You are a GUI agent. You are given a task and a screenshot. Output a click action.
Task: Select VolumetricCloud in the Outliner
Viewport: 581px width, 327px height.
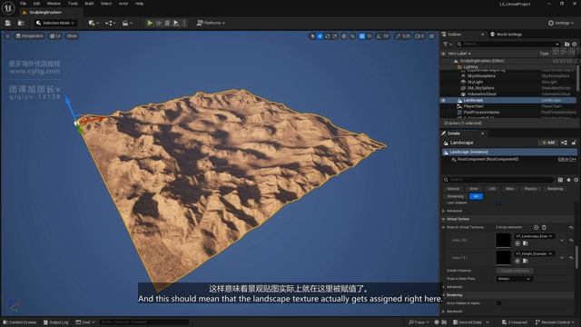[482, 94]
